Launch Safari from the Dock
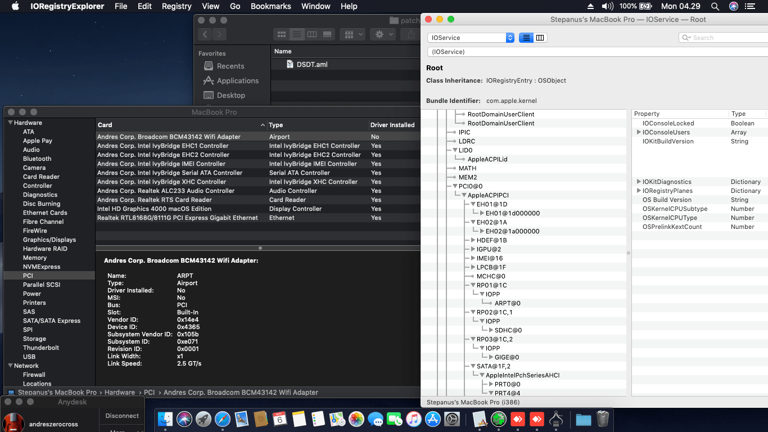Image resolution: width=768 pixels, height=432 pixels. pyautogui.click(x=223, y=419)
